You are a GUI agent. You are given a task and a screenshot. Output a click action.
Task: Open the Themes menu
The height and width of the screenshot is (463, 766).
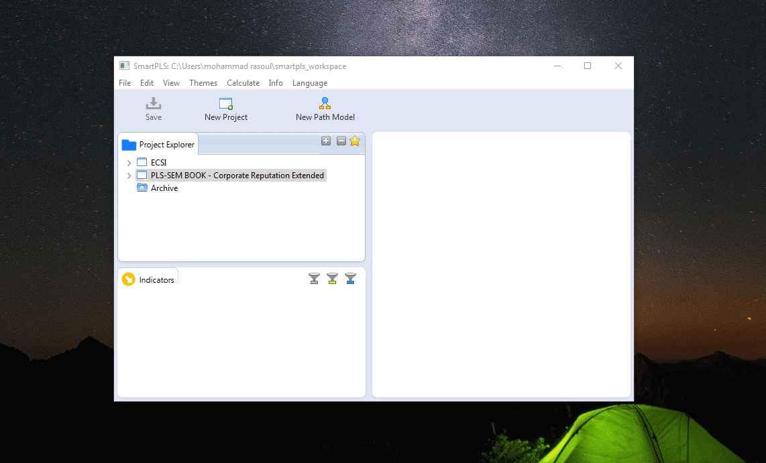(x=203, y=83)
